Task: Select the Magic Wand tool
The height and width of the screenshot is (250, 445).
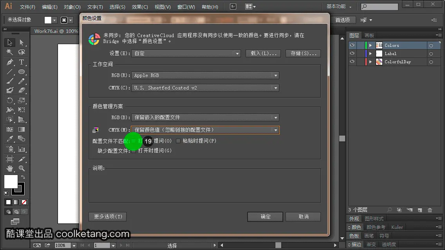Action: pos(10,52)
